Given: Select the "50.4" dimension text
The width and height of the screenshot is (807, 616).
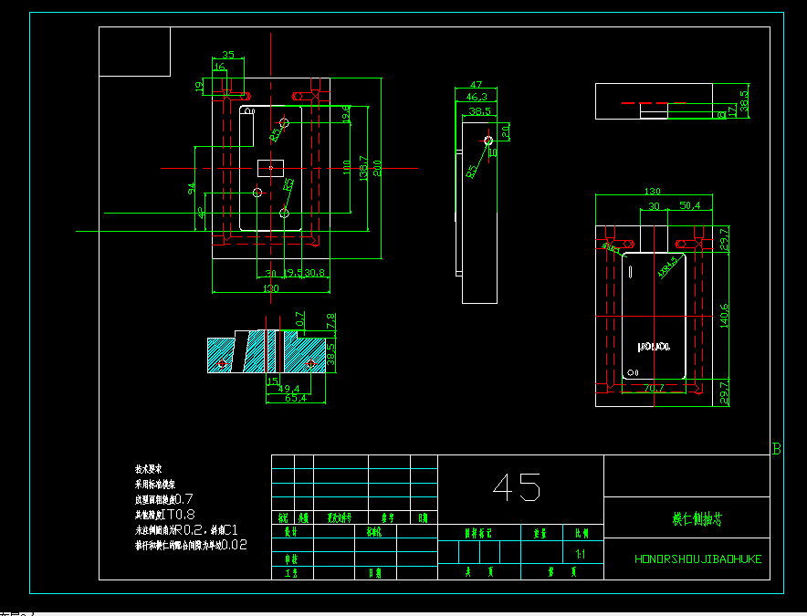Looking at the screenshot, I should 689,205.
